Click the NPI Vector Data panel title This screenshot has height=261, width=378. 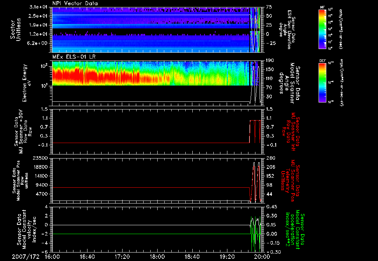pos(75,3)
